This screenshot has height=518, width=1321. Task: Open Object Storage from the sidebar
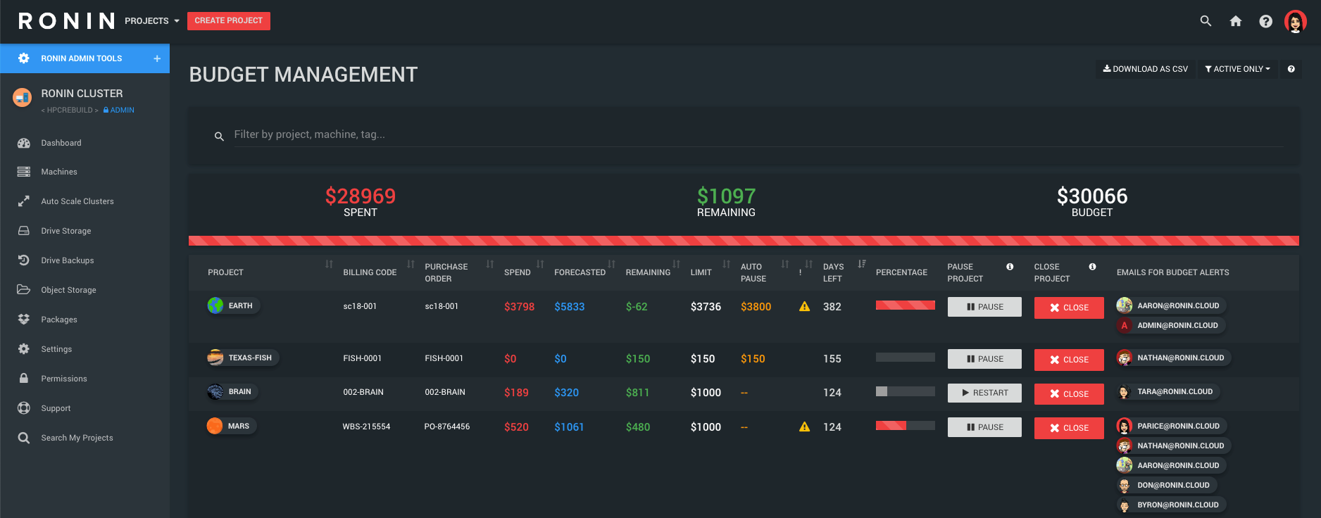(x=68, y=290)
